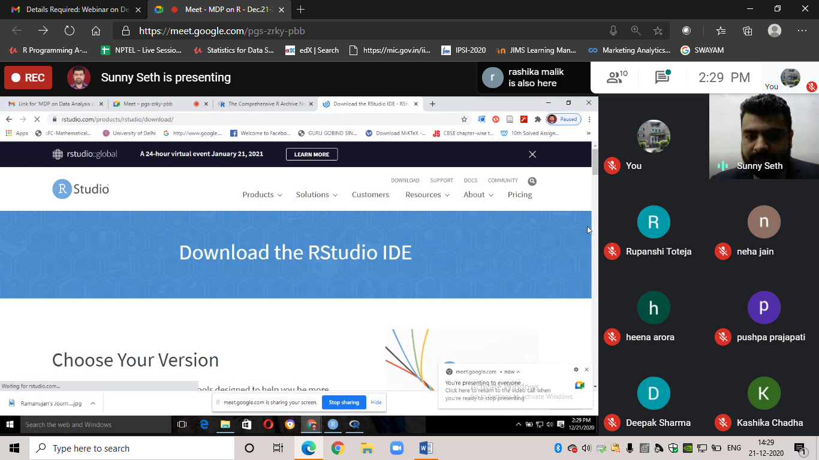819x460 pixels.
Task: Open Pricing in the RStudio nav
Action: 520,195
